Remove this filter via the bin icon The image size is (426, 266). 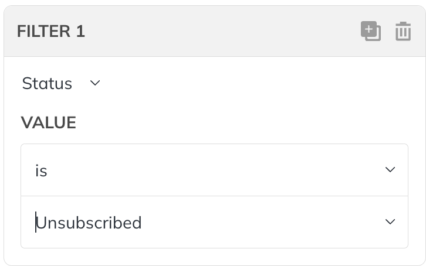[x=403, y=31]
